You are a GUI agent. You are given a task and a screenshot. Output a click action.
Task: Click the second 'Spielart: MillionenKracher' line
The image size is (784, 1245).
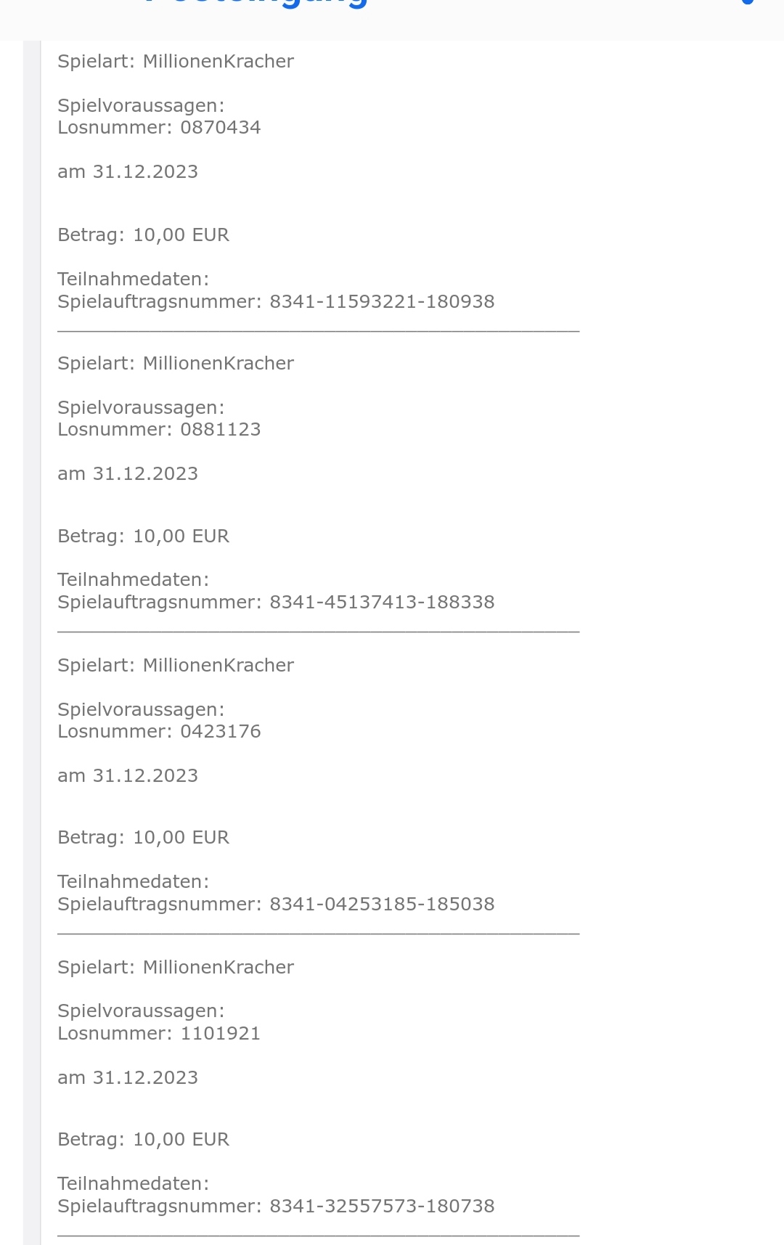(176, 364)
